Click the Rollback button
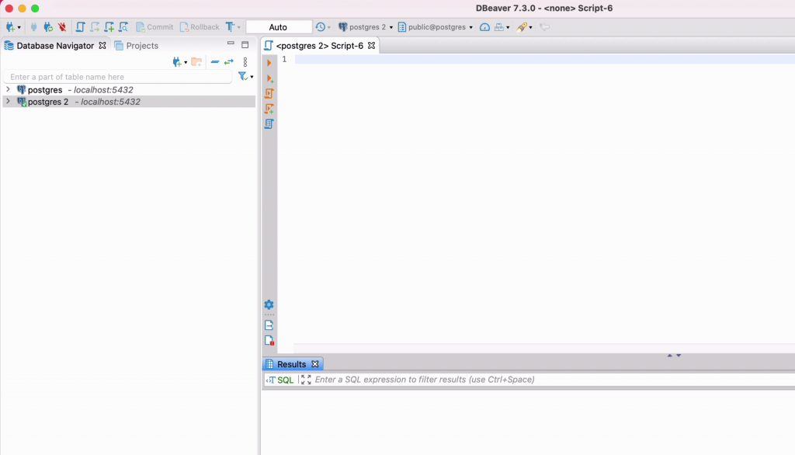The image size is (795, 455). (200, 27)
